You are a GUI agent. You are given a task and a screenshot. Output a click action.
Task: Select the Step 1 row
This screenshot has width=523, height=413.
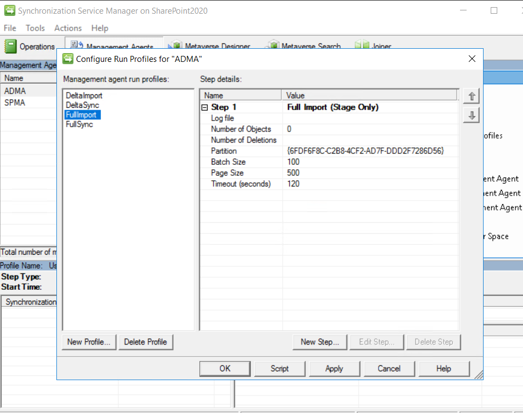(x=329, y=107)
